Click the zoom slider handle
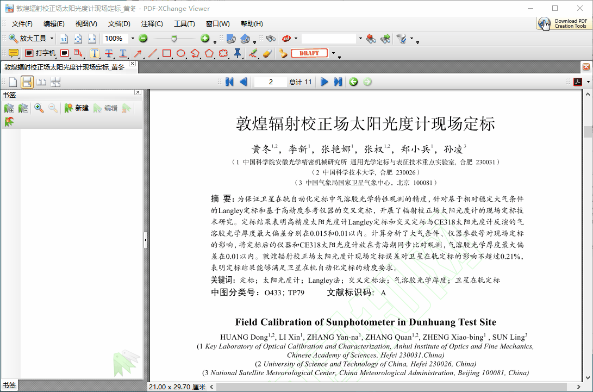The image size is (593, 392). click(174, 38)
